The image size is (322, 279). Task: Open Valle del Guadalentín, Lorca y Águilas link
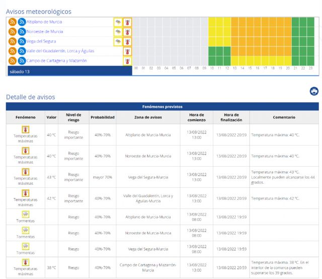tap(60, 51)
